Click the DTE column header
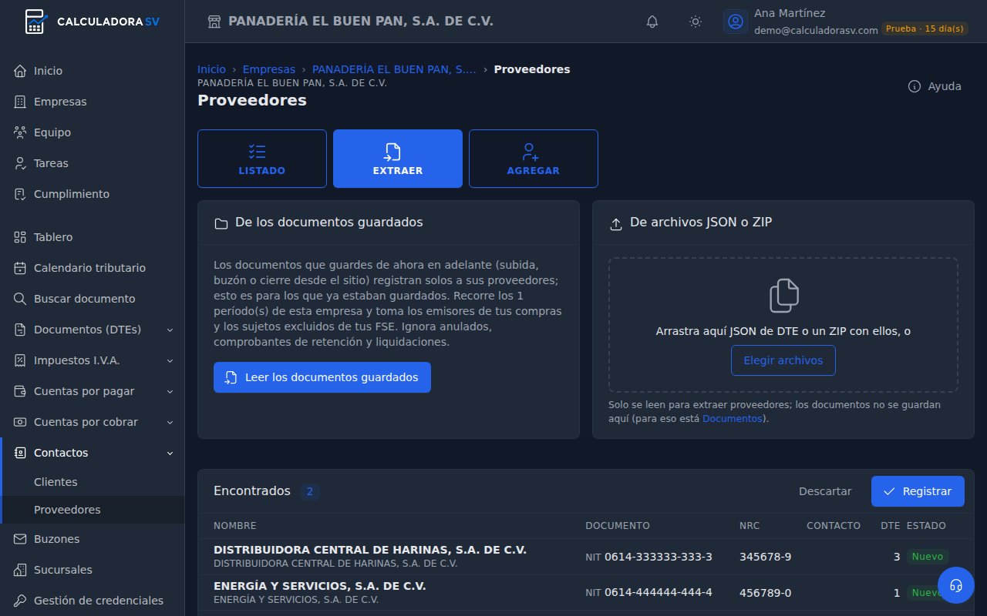Viewport: 987px width, 616px height. point(891,526)
